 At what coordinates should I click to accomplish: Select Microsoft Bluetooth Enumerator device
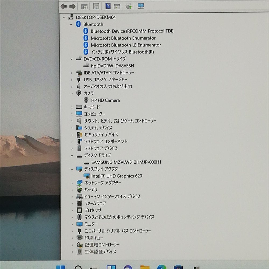[123, 38]
